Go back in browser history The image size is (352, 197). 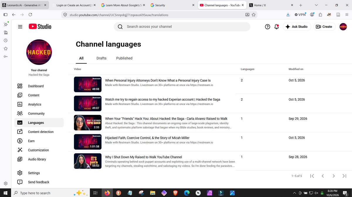tap(14, 15)
